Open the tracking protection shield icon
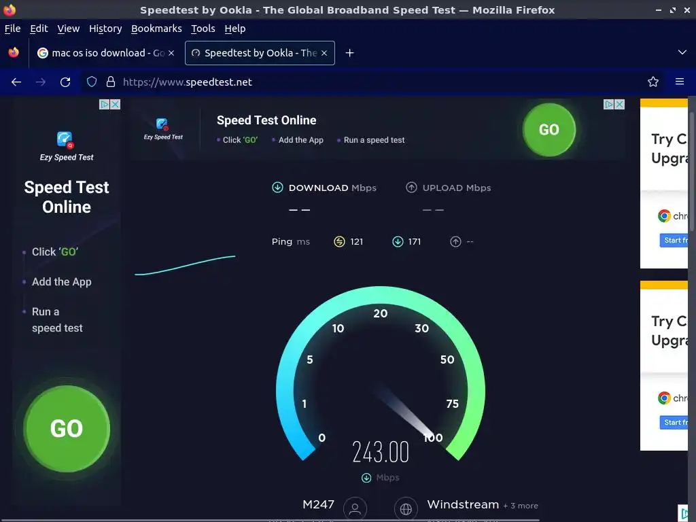 click(x=92, y=82)
